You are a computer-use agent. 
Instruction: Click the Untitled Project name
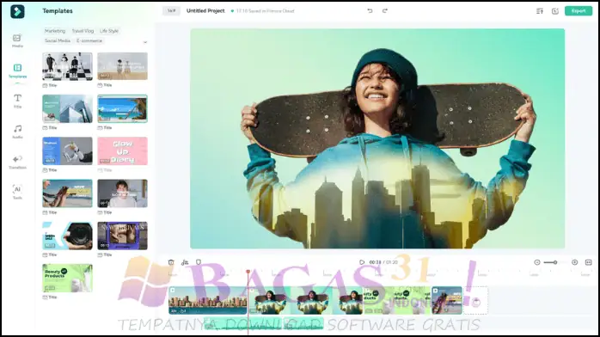[205, 10]
